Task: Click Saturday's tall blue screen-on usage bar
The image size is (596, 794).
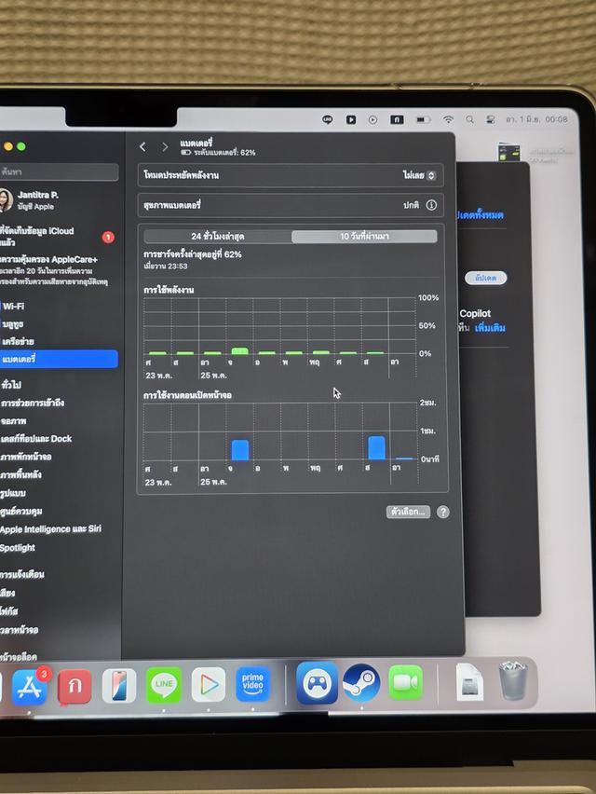Action: 376,447
